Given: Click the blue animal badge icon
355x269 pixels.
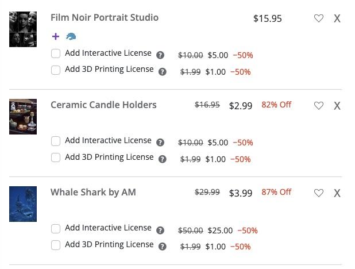Looking at the screenshot, I should [x=71, y=36].
